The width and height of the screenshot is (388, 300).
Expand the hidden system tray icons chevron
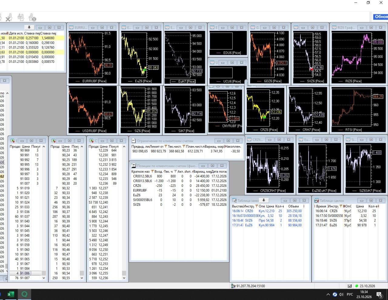pyautogui.click(x=328, y=294)
